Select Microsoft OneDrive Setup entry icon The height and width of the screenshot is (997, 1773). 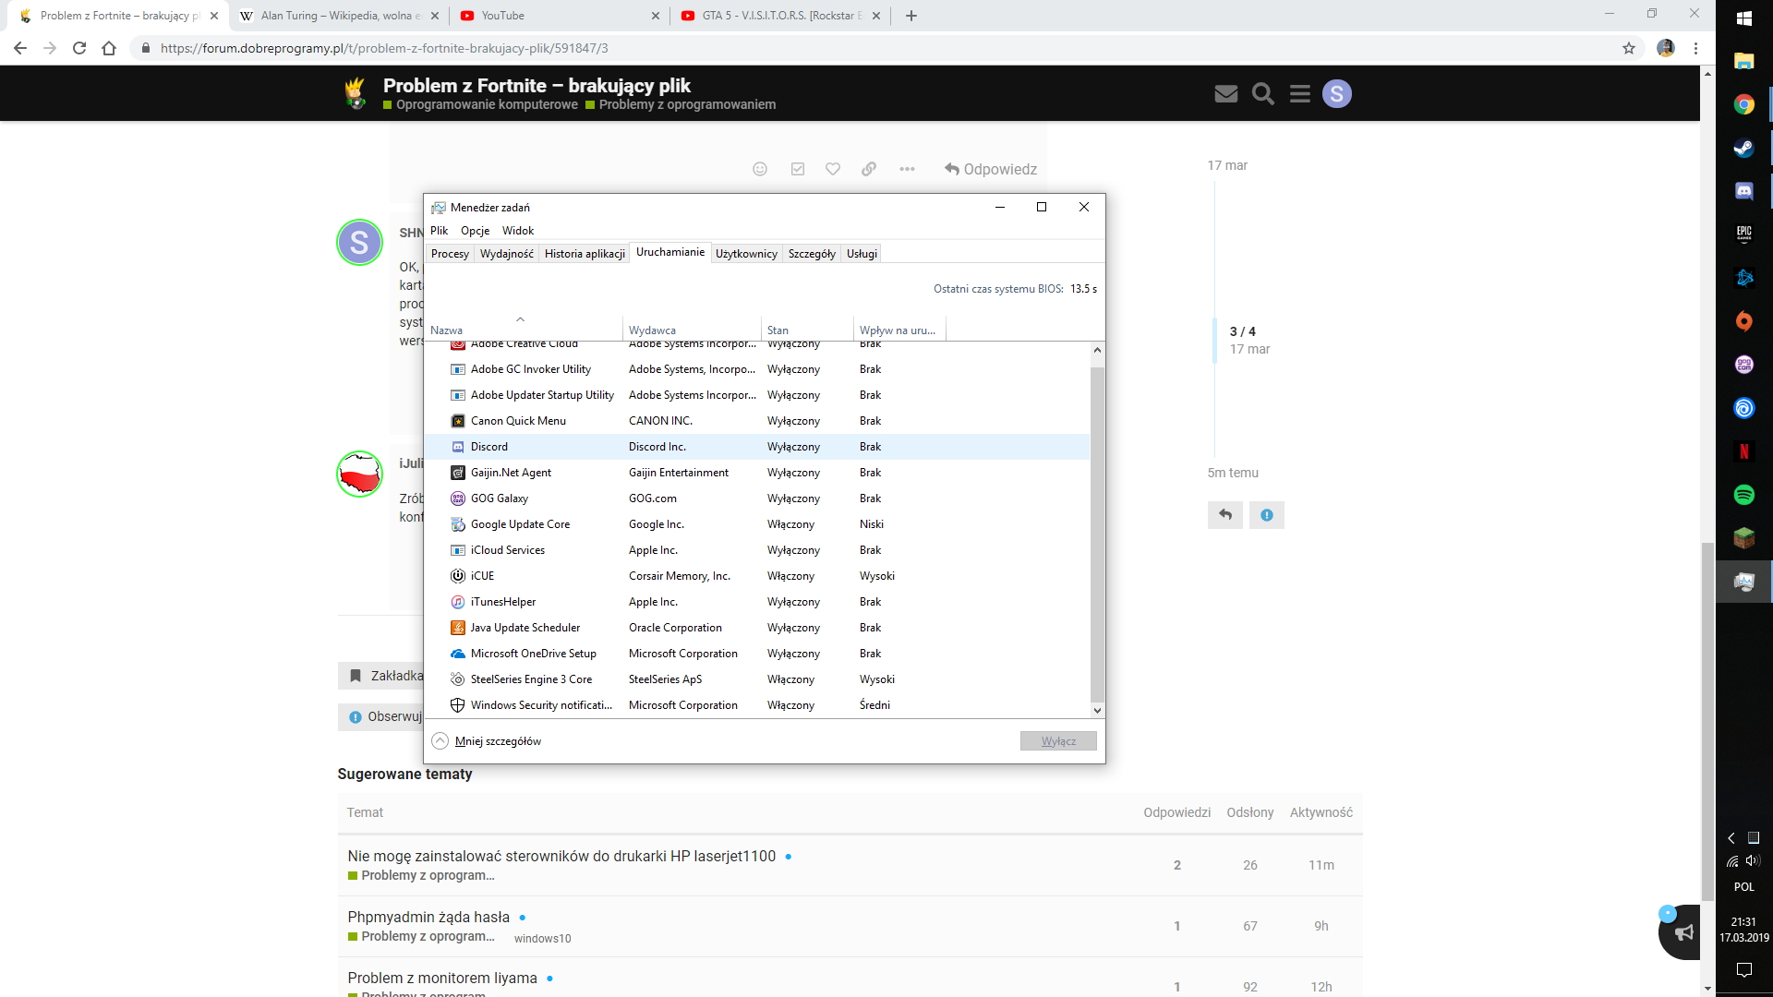pos(457,654)
